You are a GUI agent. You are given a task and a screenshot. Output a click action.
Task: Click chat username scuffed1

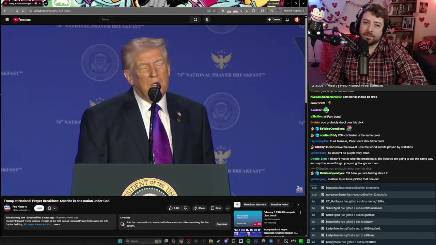pyautogui.click(x=326, y=135)
